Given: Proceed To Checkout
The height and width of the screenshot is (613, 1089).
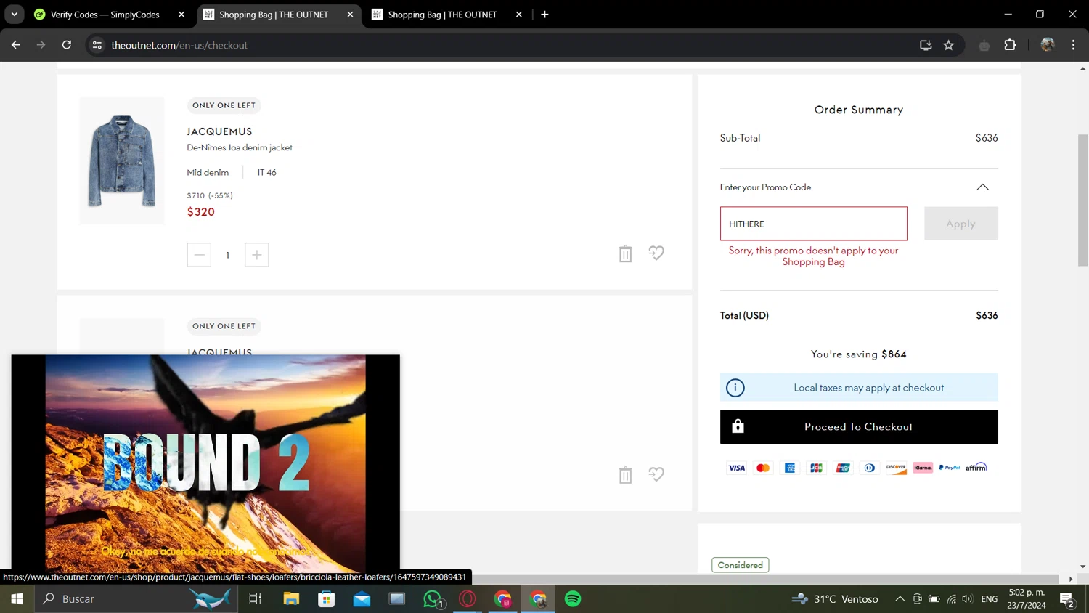Looking at the screenshot, I should 859,427.
